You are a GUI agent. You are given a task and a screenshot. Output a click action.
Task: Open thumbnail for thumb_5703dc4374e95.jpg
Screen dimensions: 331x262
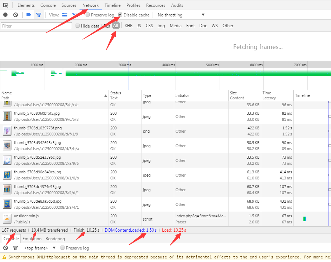pyautogui.click(x=7, y=189)
